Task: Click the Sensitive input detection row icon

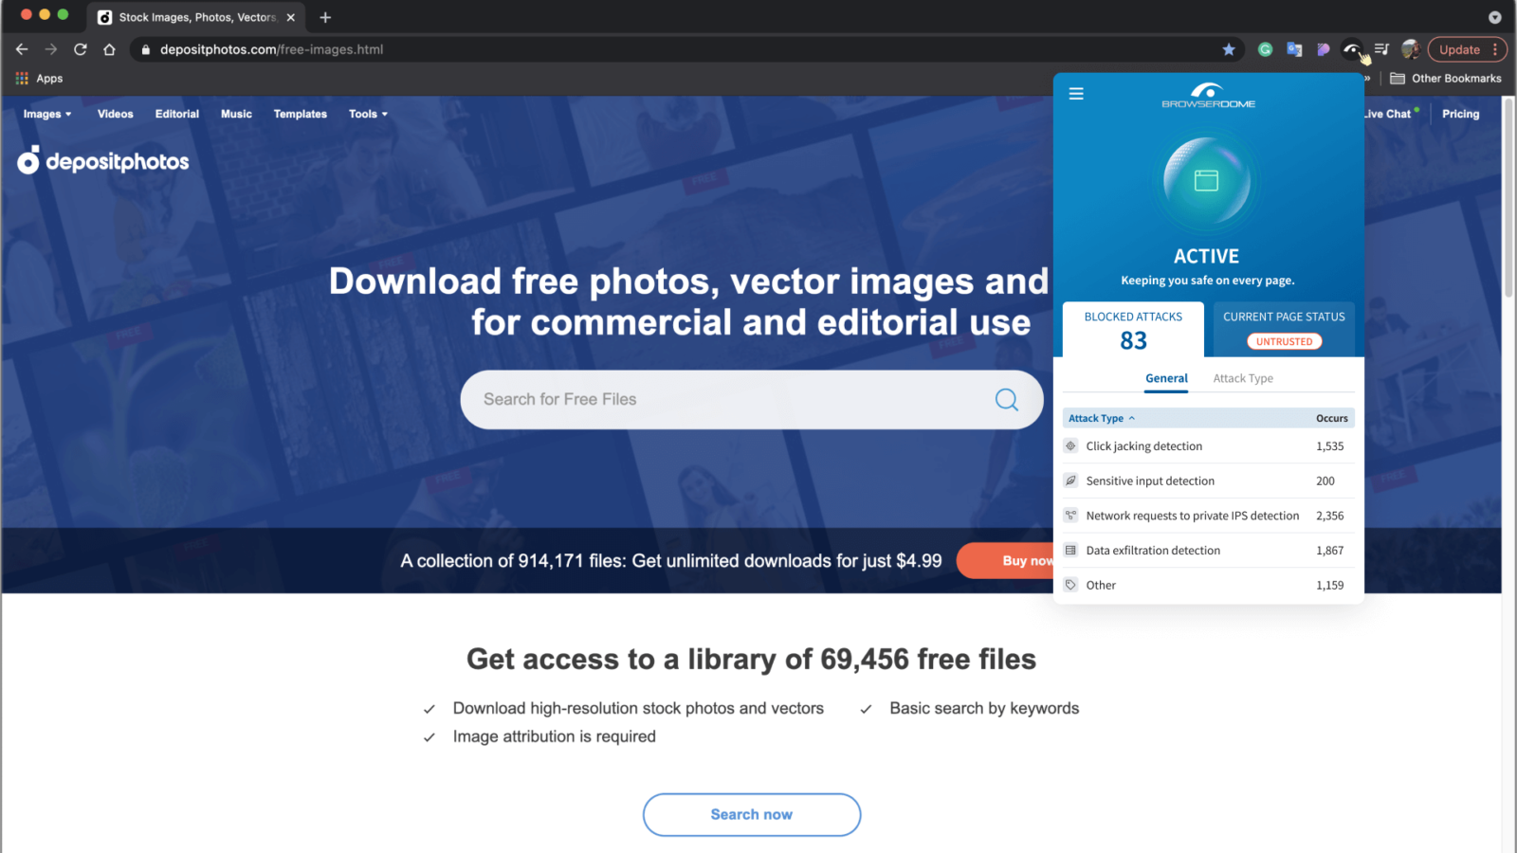Action: click(1070, 481)
